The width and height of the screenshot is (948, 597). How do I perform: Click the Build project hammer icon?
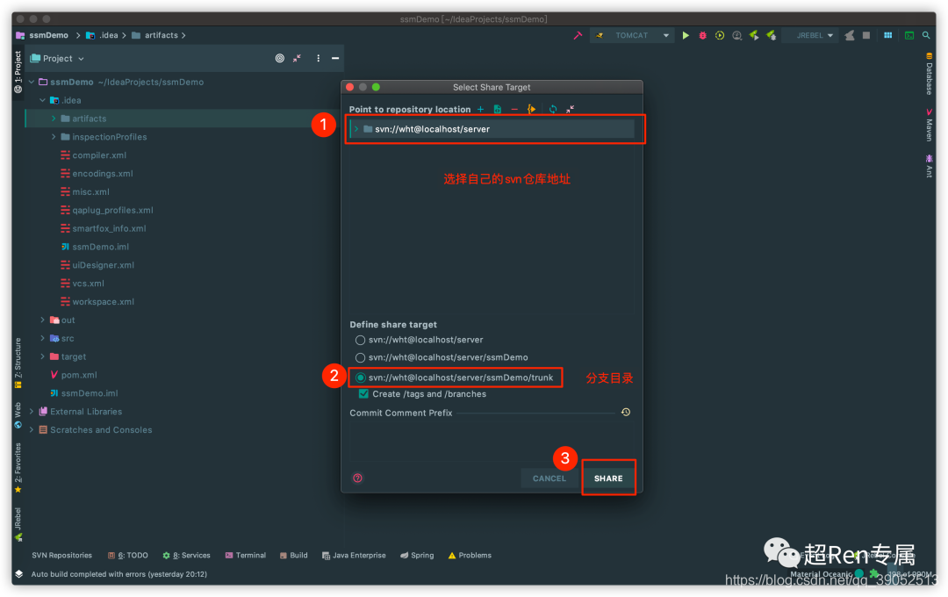(578, 36)
